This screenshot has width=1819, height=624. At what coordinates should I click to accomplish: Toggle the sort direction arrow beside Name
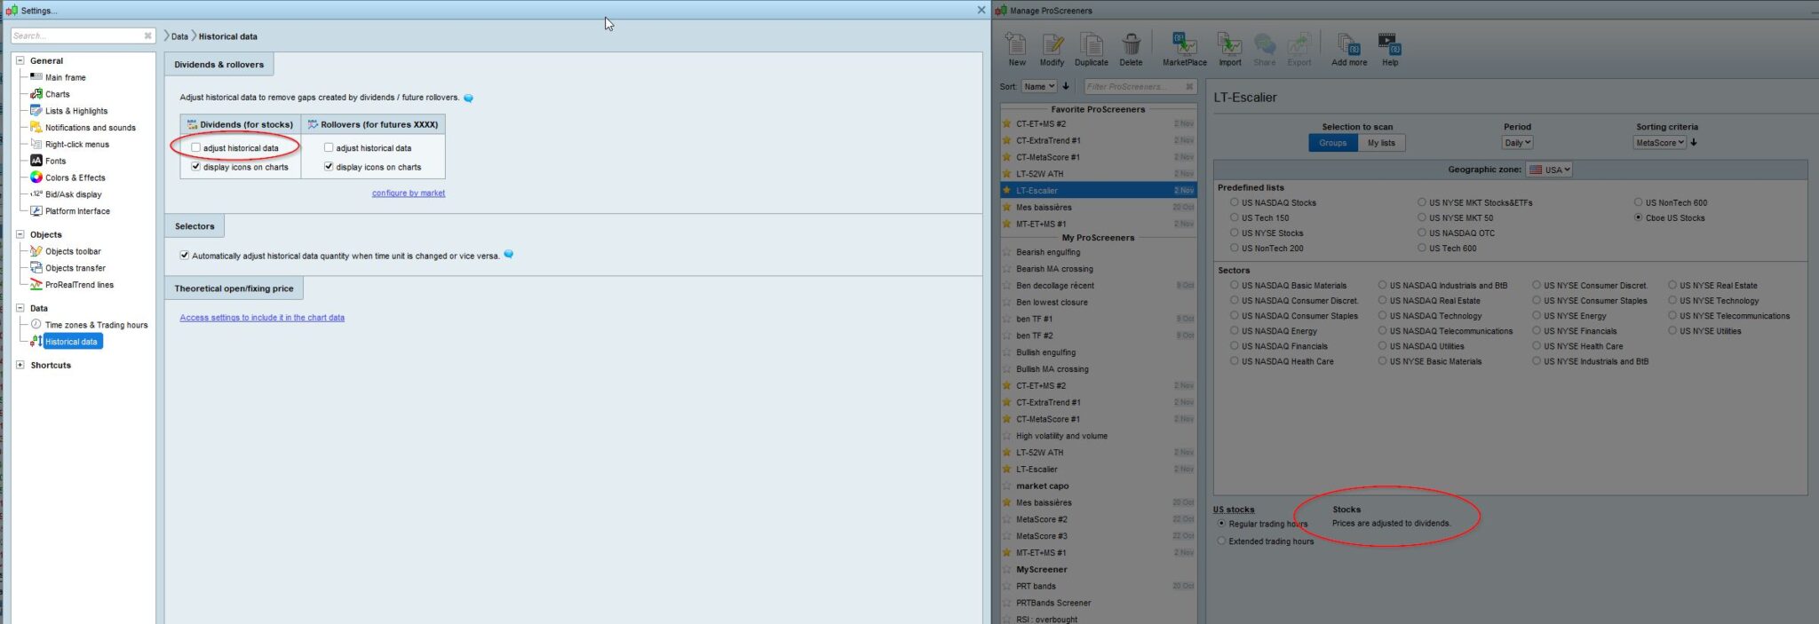click(x=1066, y=86)
